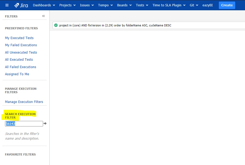
Task: Click the Predefined Filters heading
Action: (21, 28)
